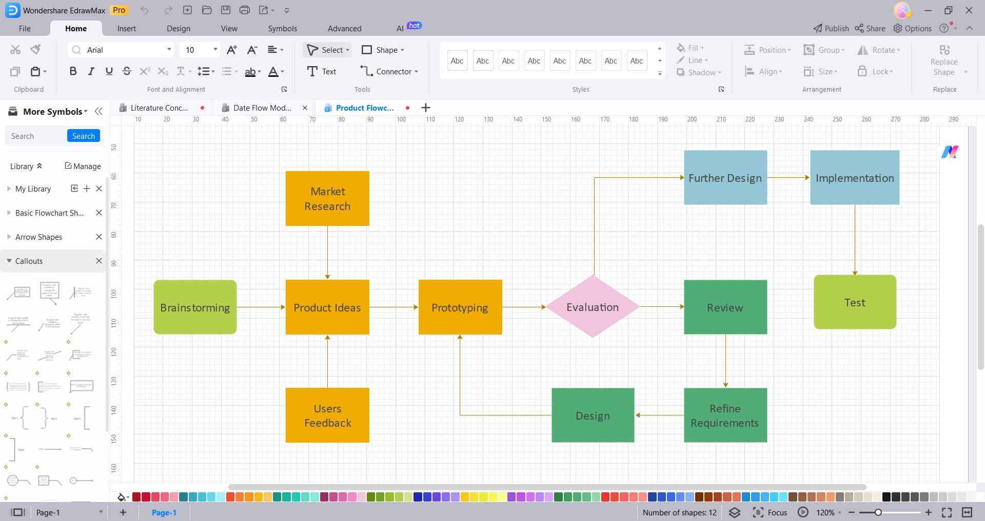Click the Cut scissors icon

15,50
